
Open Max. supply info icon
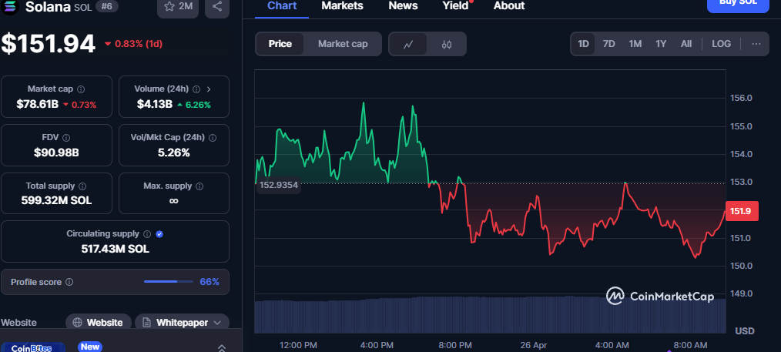tap(199, 186)
